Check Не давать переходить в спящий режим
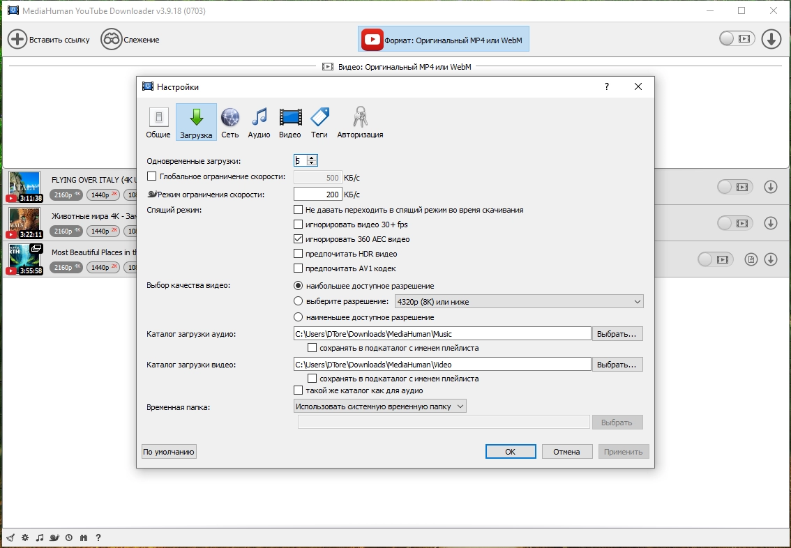791x548 pixels. [298, 210]
